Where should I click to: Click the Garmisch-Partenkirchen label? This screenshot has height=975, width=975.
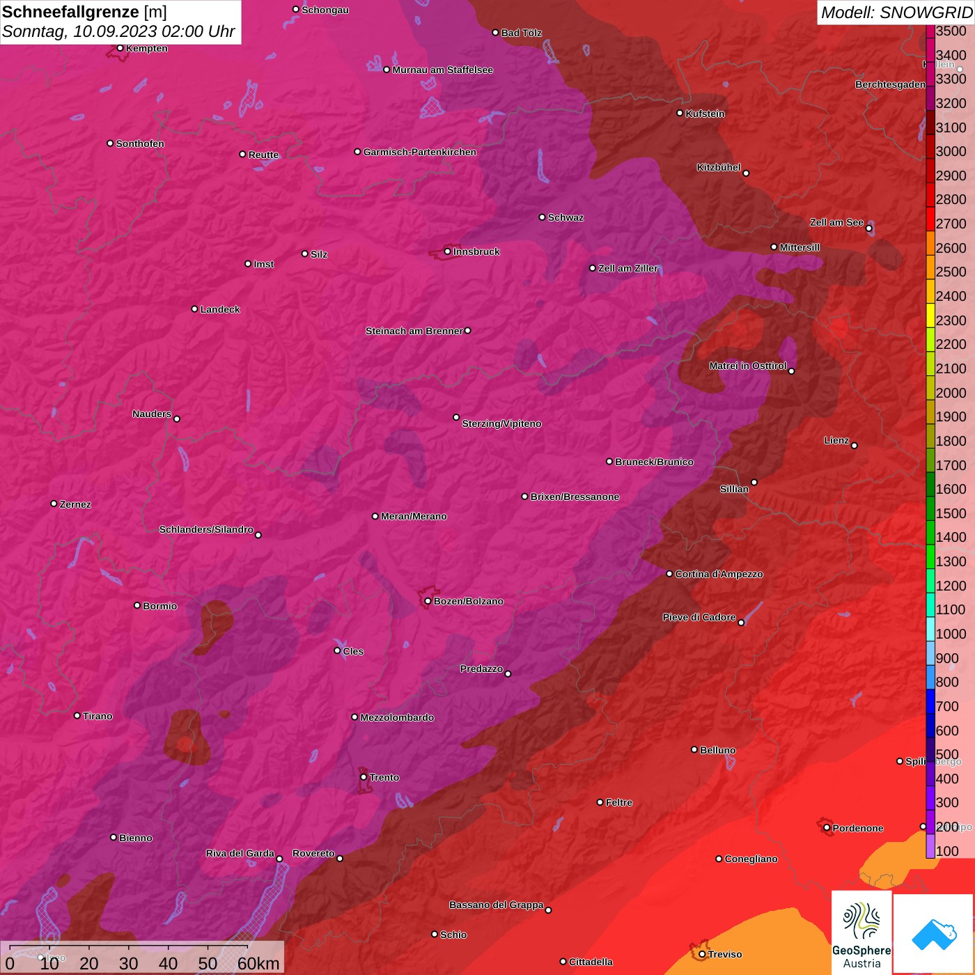pyautogui.click(x=420, y=152)
